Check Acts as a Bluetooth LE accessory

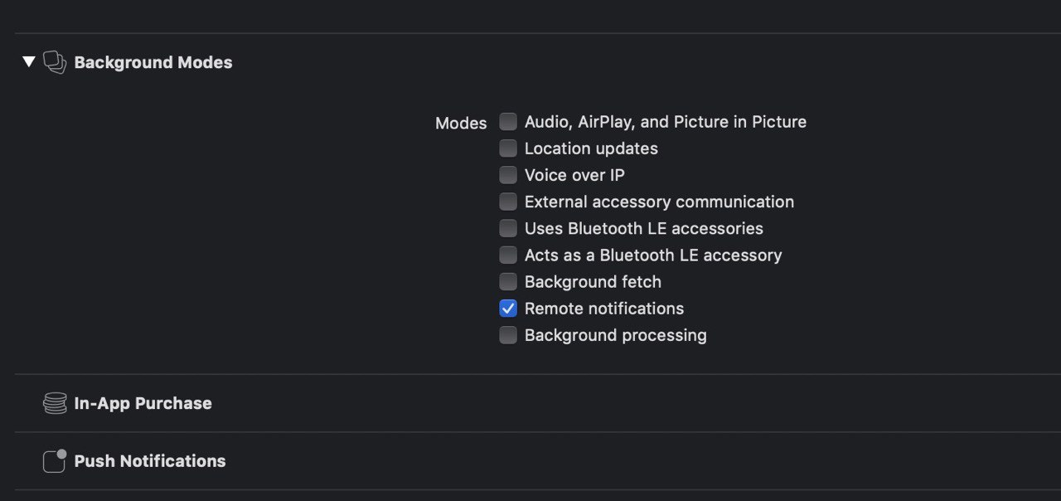coord(508,255)
